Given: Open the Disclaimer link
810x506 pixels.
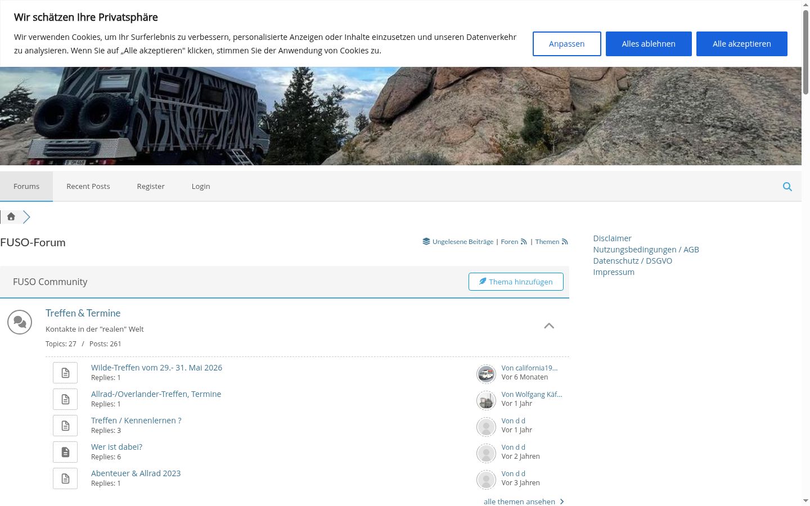Looking at the screenshot, I should click(x=612, y=238).
